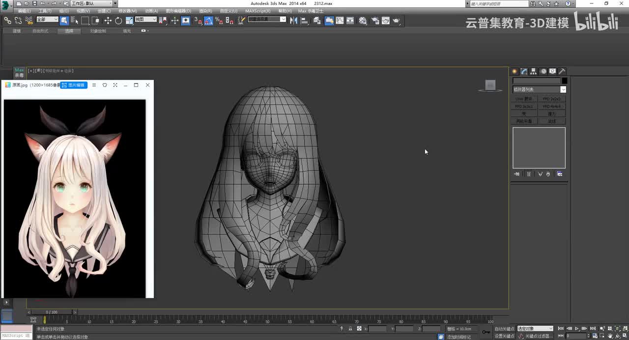Open Hierarchy command panel tab
This screenshot has height=340, width=629.
click(534, 71)
